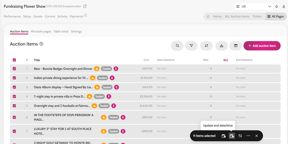Uncheck the Overnight stay fourballs row checkbox
The image size is (288, 144).
(x=14, y=106)
